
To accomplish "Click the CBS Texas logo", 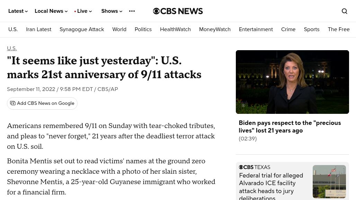I will tap(255, 167).
